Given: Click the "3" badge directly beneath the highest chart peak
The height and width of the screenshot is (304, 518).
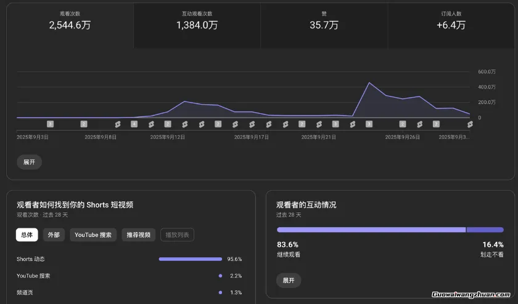Looking at the screenshot, I should click(369, 124).
